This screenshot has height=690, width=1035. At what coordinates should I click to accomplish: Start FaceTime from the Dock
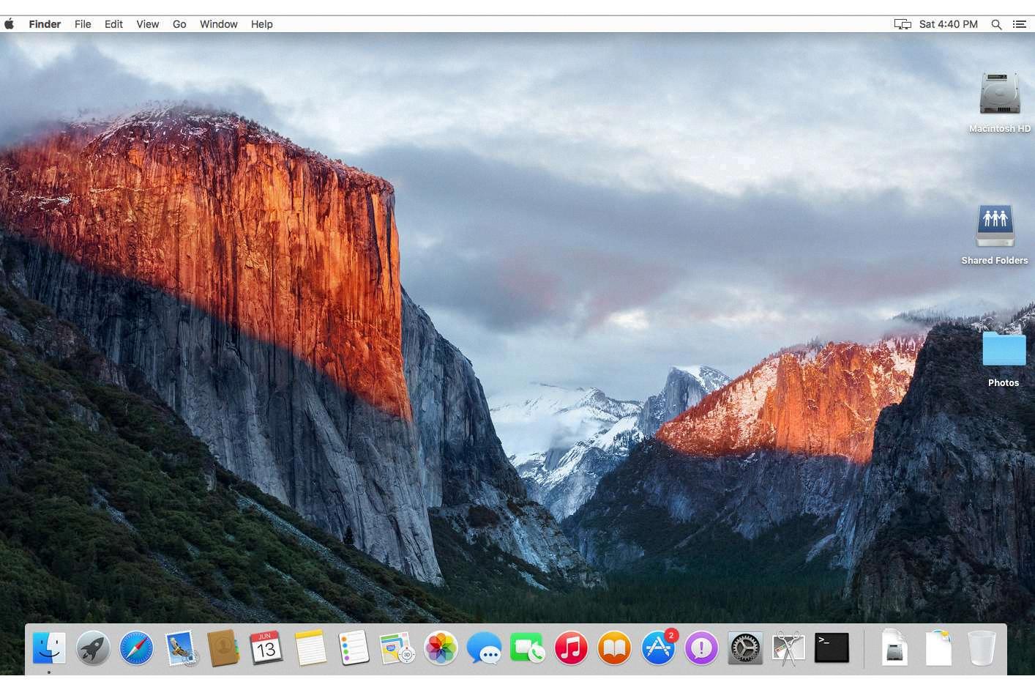(527, 648)
